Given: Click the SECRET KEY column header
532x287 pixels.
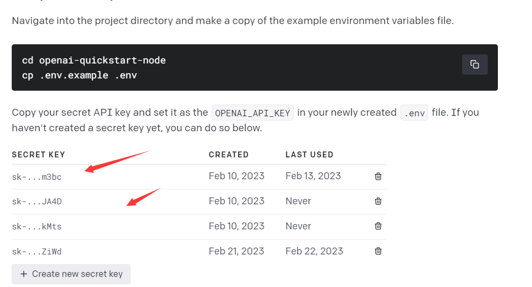Looking at the screenshot, I should [38, 155].
